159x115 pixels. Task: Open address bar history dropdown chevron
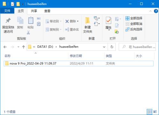pyautogui.click(x=104, y=47)
